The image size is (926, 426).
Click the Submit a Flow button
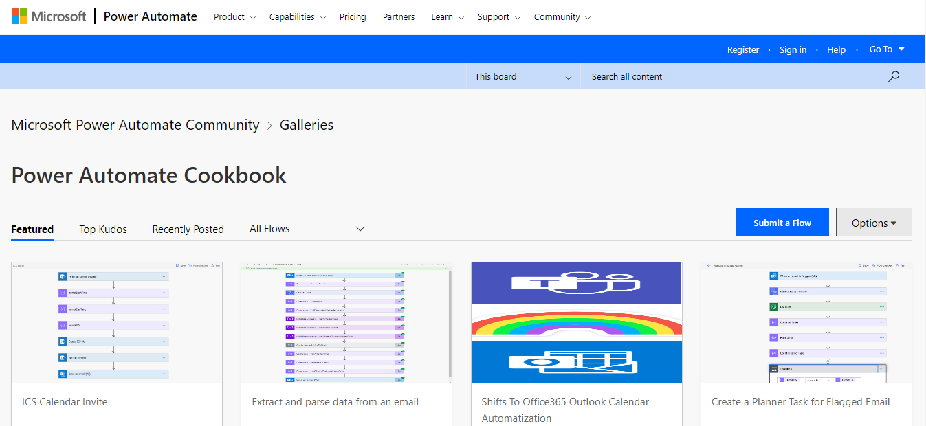pos(782,221)
